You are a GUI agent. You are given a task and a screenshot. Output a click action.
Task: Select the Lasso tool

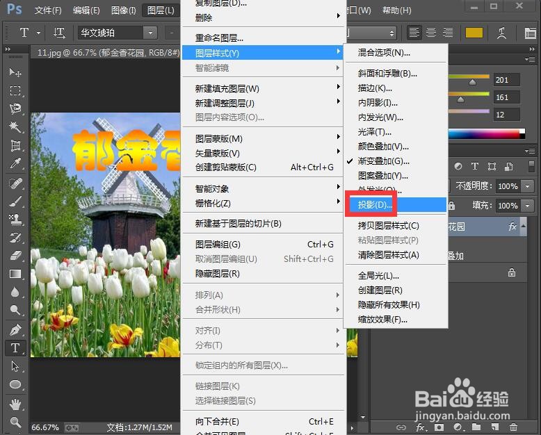coord(15,108)
